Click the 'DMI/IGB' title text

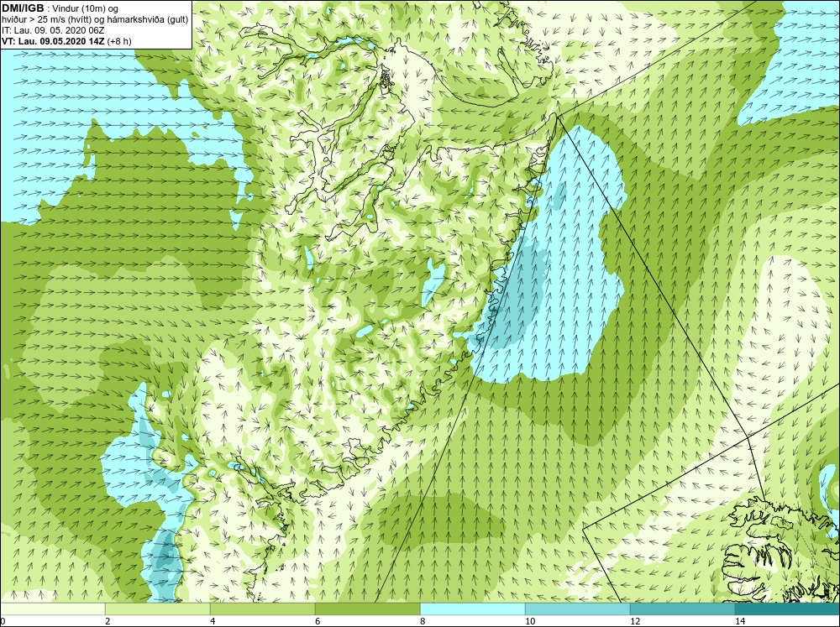pos(23,8)
